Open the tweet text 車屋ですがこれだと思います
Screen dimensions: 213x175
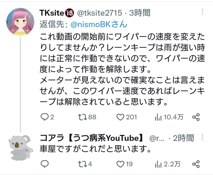(96, 149)
